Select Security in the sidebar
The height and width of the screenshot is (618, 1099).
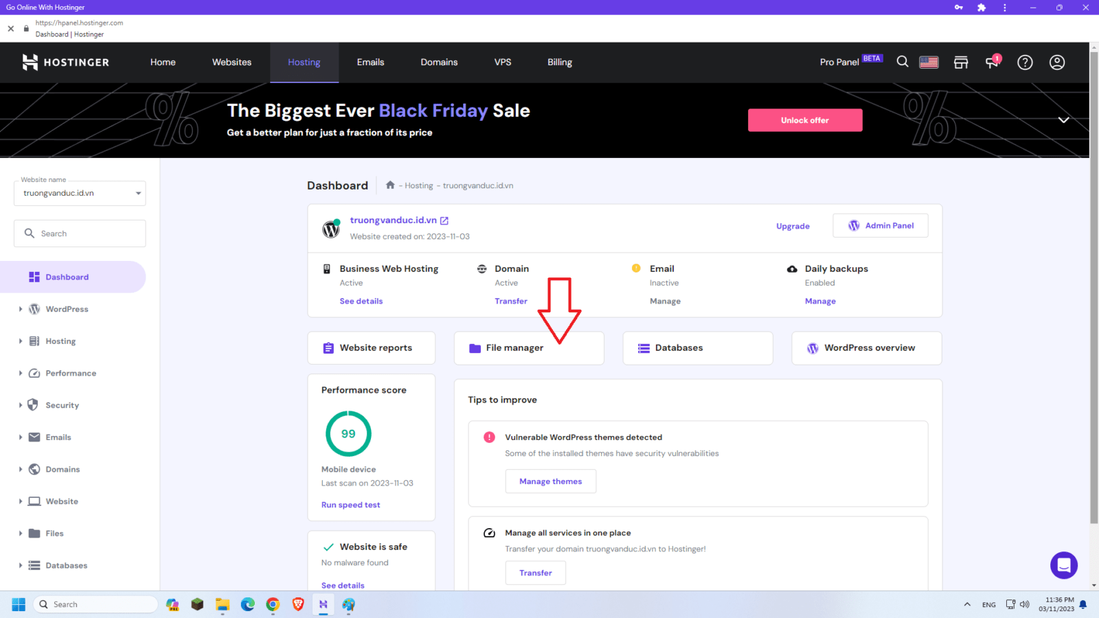click(x=62, y=405)
